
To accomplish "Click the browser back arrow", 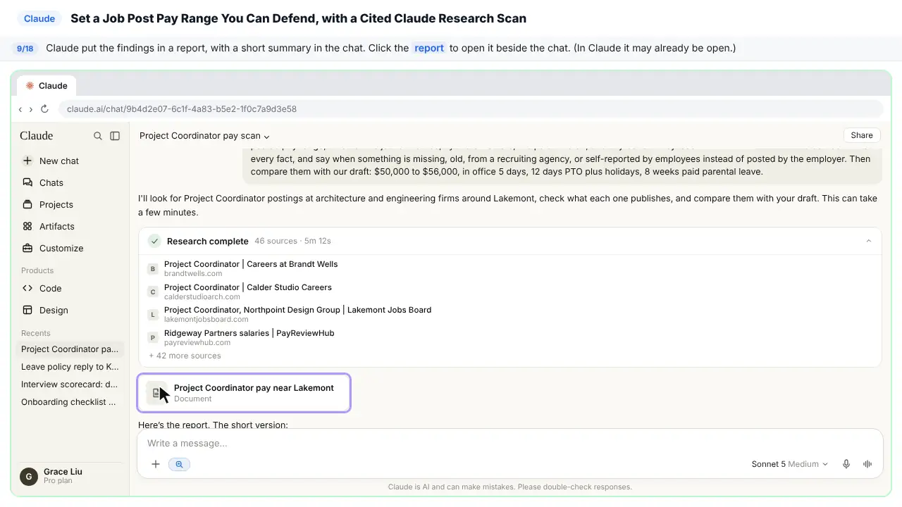I will (x=20, y=109).
